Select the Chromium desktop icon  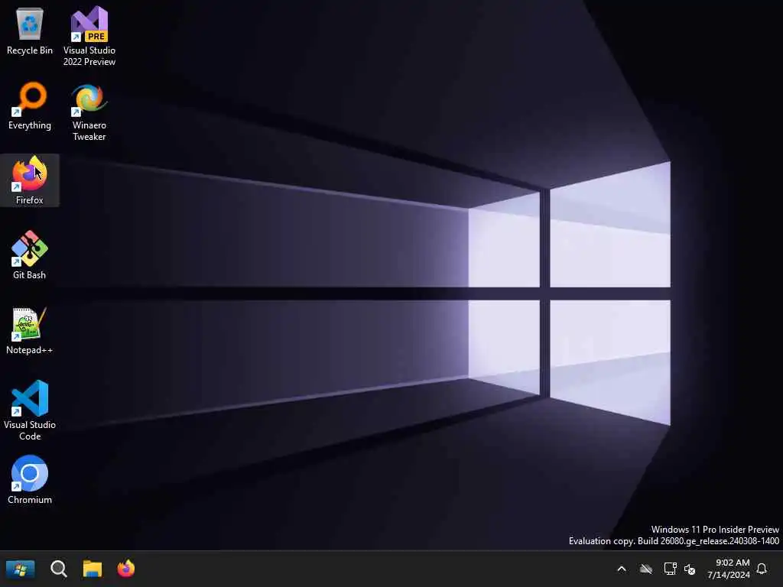tap(30, 480)
